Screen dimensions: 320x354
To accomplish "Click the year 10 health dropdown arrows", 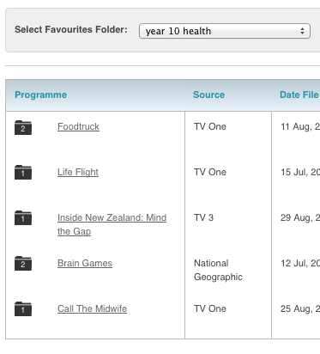I will tap(302, 31).
